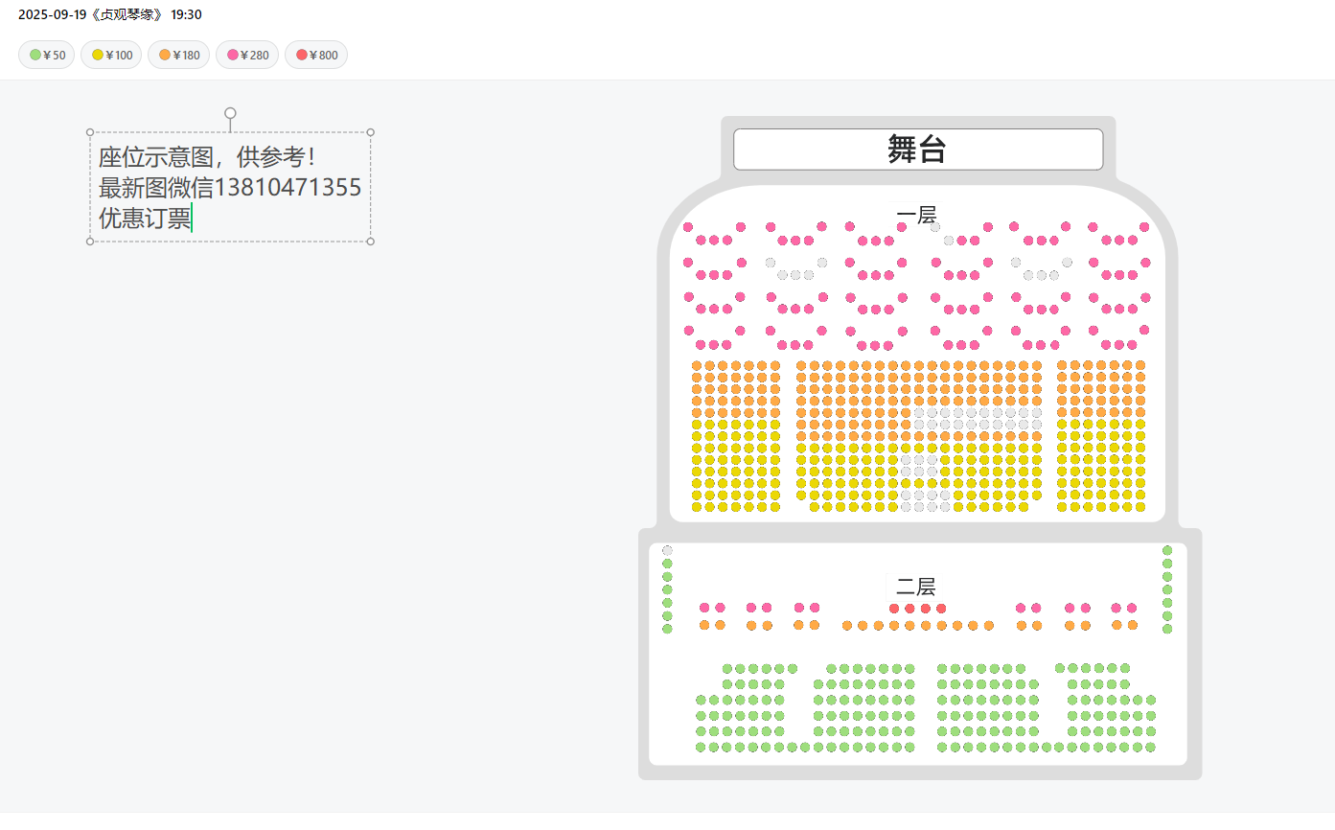Select the green ¥50 price filter

pos(46,55)
